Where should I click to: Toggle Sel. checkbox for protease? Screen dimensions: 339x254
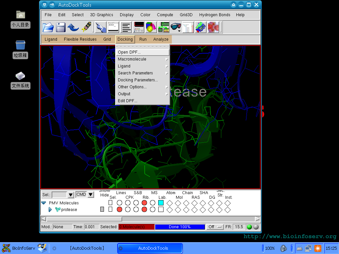point(111,209)
